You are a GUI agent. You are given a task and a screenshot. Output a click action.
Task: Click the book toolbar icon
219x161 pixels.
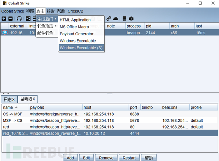coord(124,19)
